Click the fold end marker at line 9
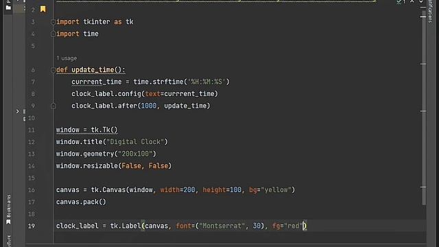439x247 pixels. coord(54,106)
